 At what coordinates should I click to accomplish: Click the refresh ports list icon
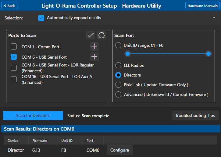coord(102,36)
